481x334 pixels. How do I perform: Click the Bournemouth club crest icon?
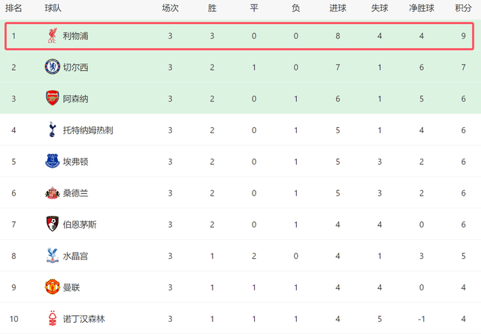[x=51, y=224]
